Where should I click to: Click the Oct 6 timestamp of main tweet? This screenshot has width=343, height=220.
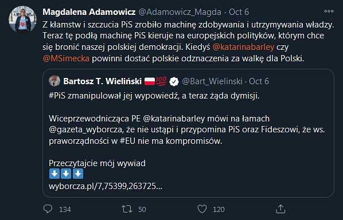click(239, 12)
